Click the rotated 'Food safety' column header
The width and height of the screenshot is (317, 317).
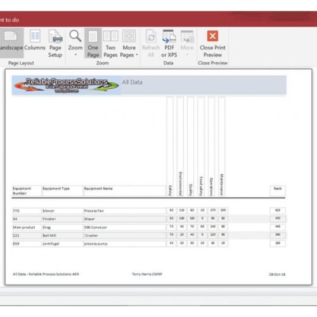click(201, 186)
